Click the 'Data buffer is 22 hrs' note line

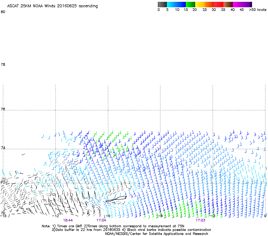tap(131, 230)
